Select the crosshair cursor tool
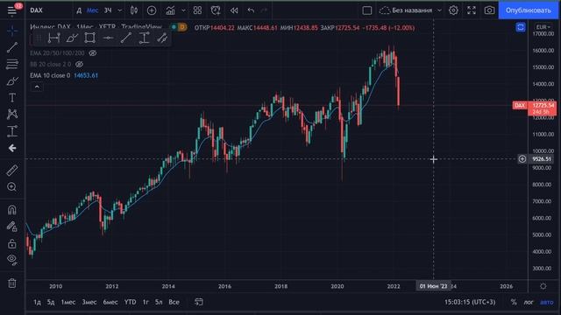This screenshot has height=315, width=561. click(x=12, y=31)
